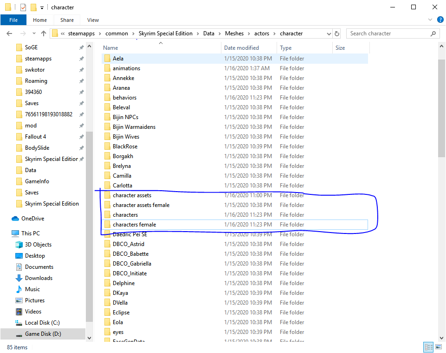Screen dimensions: 446x353
Task: Open Game Disk (D:) drive
Action: tap(43, 334)
